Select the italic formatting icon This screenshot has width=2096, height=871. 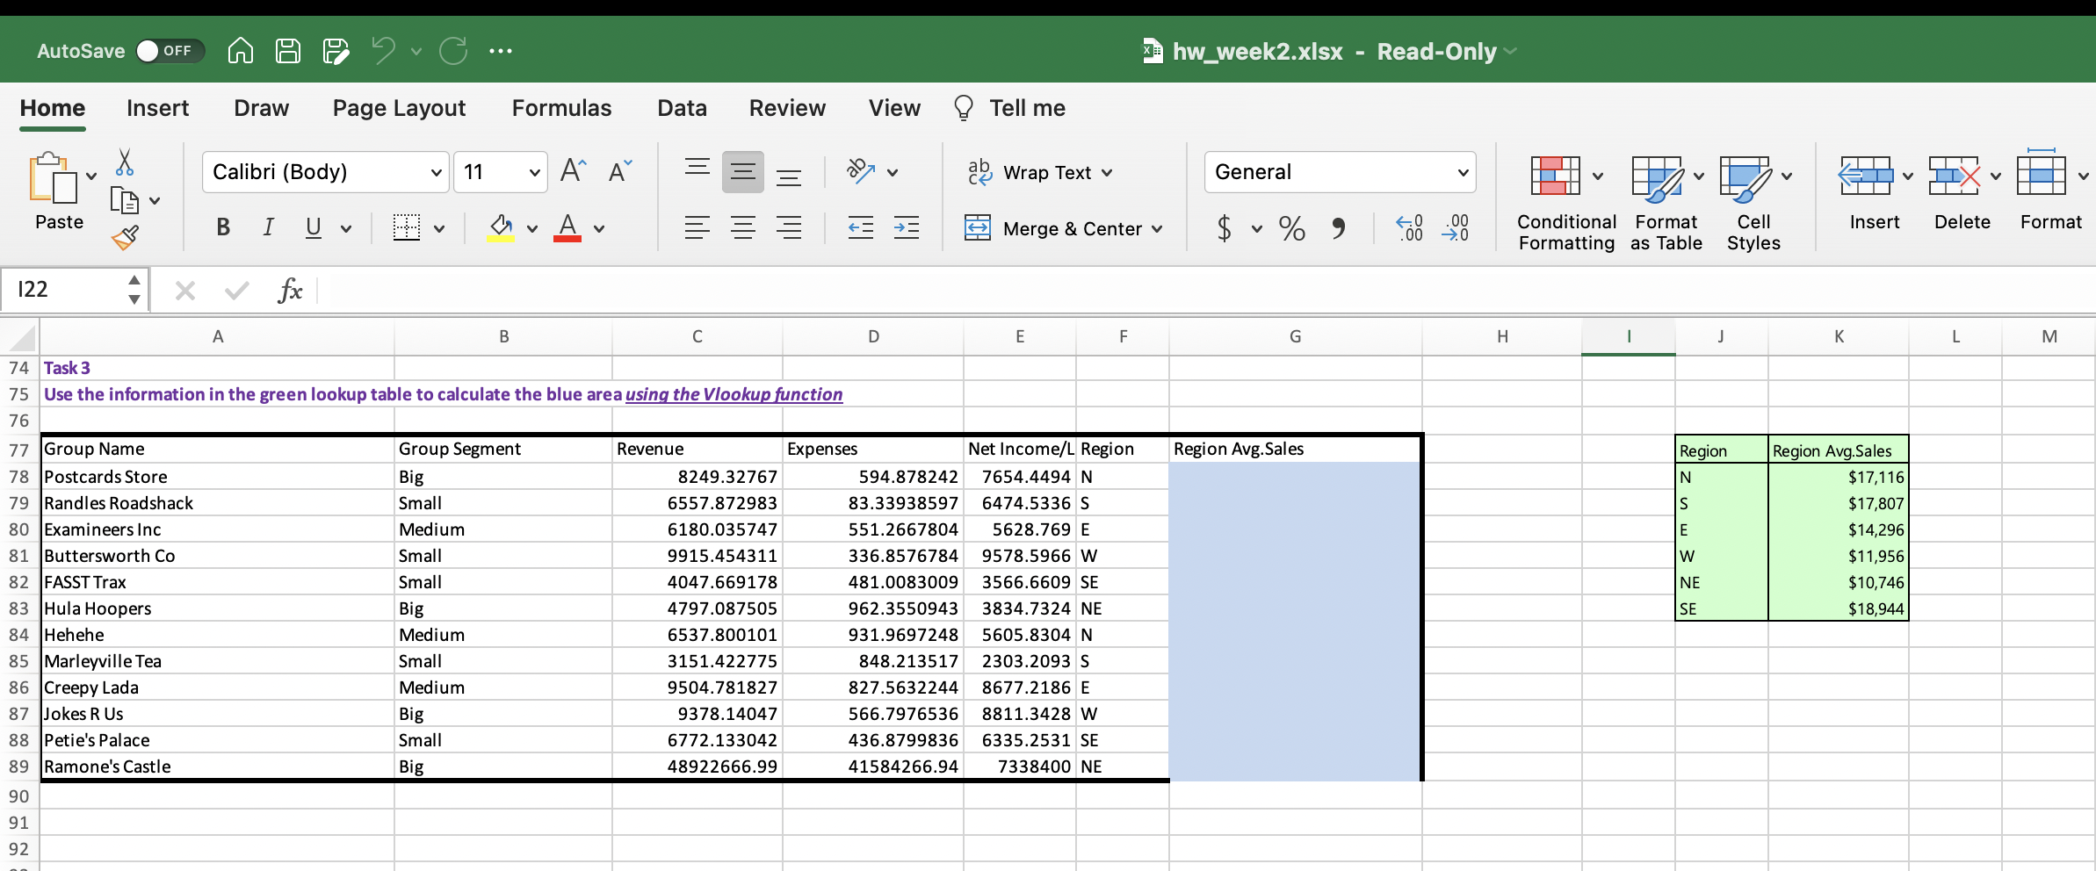click(x=267, y=227)
